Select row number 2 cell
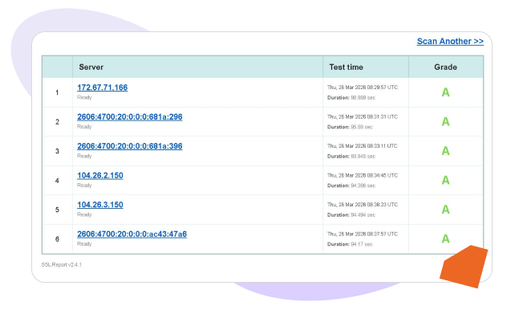Image resolution: width=523 pixels, height=314 pixels. (x=58, y=122)
